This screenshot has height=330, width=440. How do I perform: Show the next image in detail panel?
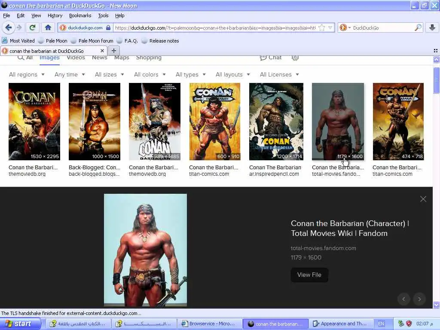click(419, 299)
